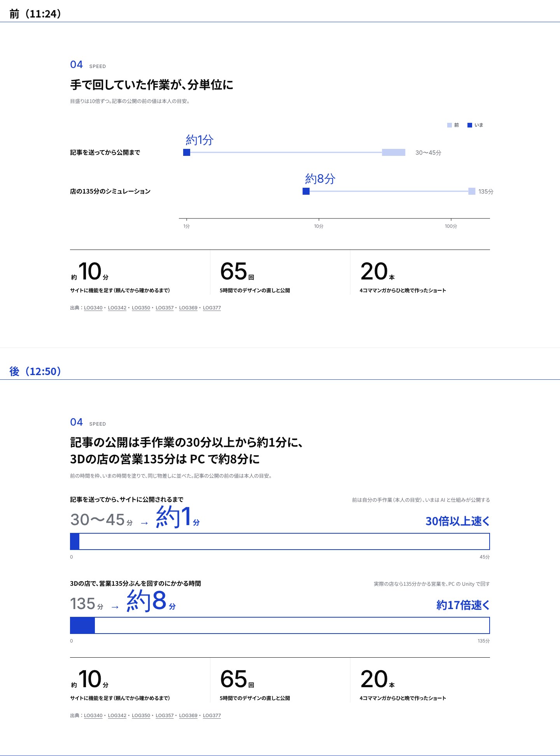Screen dimensions: 560x756
Task: Select the label 3Dの店で、営業135分ぶんを回すのにかかる時間
Action: pos(135,583)
